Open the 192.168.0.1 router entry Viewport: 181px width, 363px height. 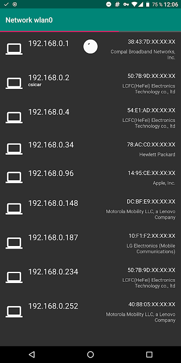pyautogui.click(x=90, y=49)
